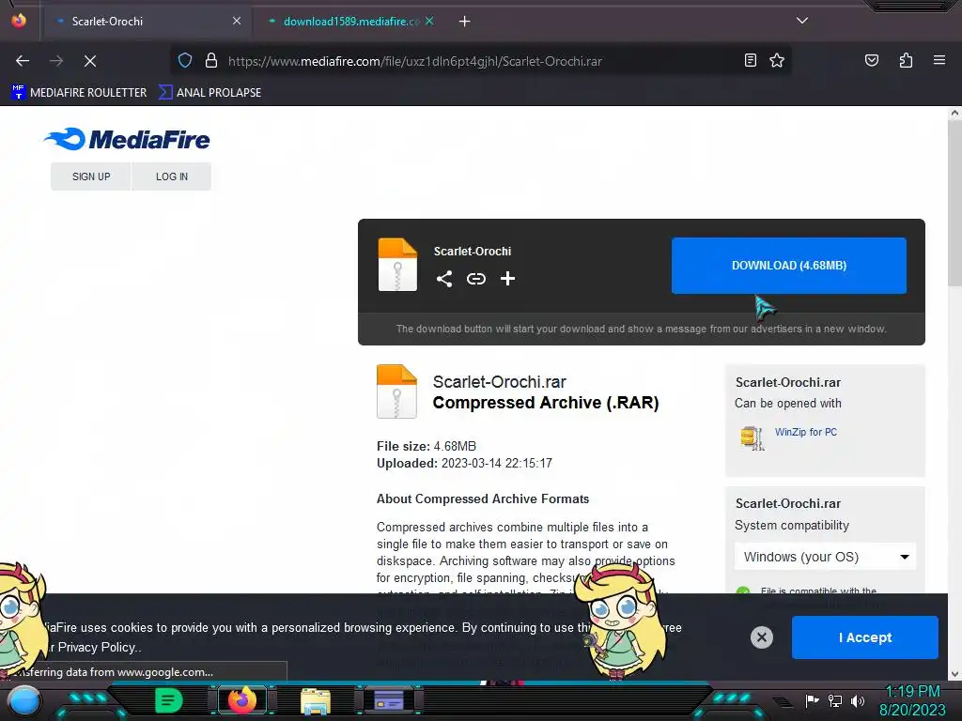Open the tracking protection shield

coord(185,61)
